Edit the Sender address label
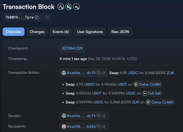 (x=104, y=116)
